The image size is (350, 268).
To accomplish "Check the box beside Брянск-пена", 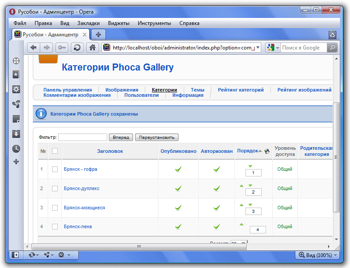I will coord(55,226).
